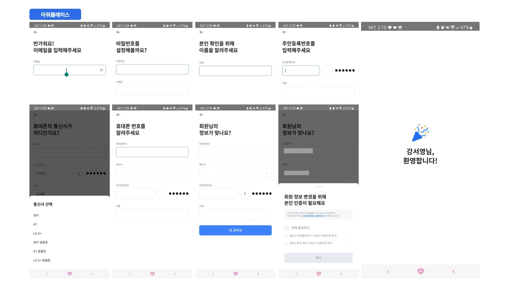Tap the back arrow on the 휴대폰 번호 screen

coord(118,115)
